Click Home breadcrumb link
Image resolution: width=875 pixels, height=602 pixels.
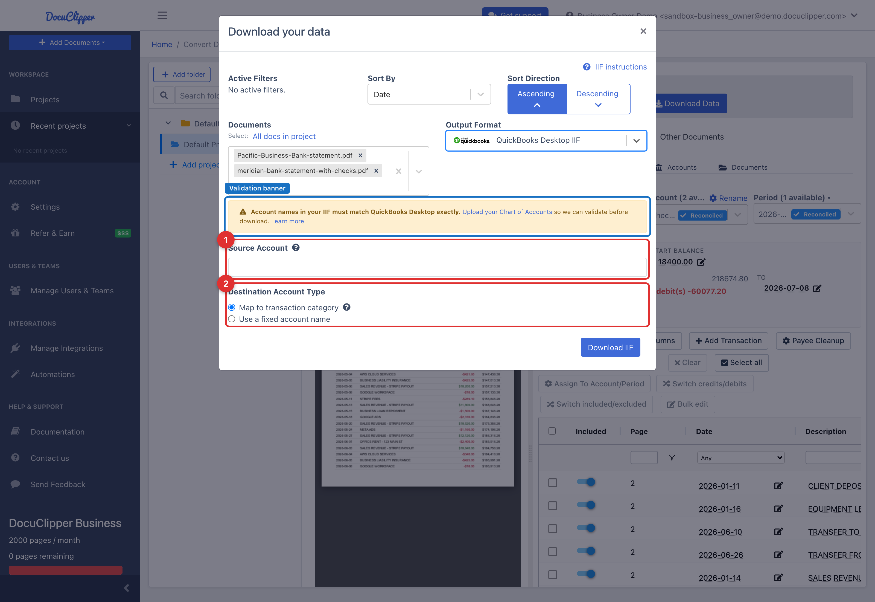click(162, 45)
